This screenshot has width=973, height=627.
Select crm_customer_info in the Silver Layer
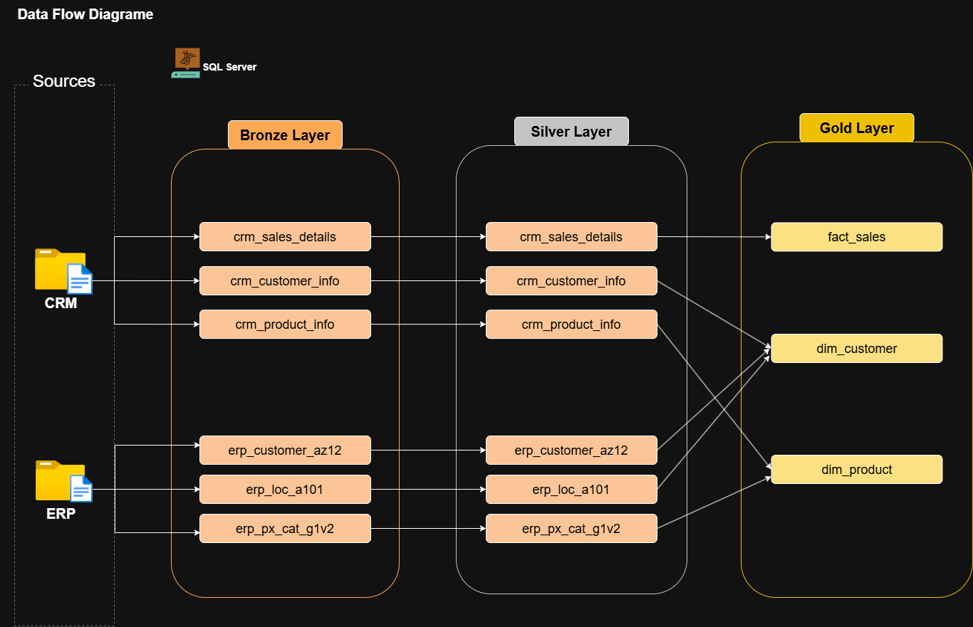pos(571,280)
